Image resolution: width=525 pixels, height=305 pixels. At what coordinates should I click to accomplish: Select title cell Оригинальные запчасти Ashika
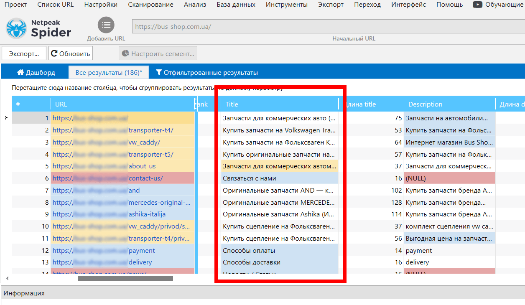(280, 214)
